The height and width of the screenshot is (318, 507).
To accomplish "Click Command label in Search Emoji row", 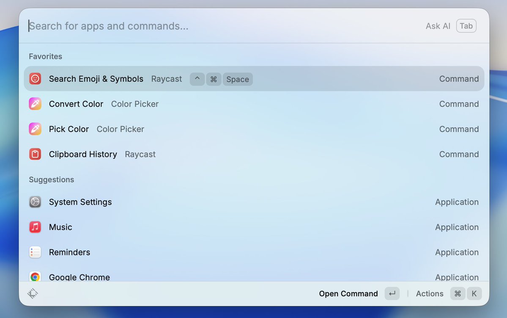I will tap(459, 79).
